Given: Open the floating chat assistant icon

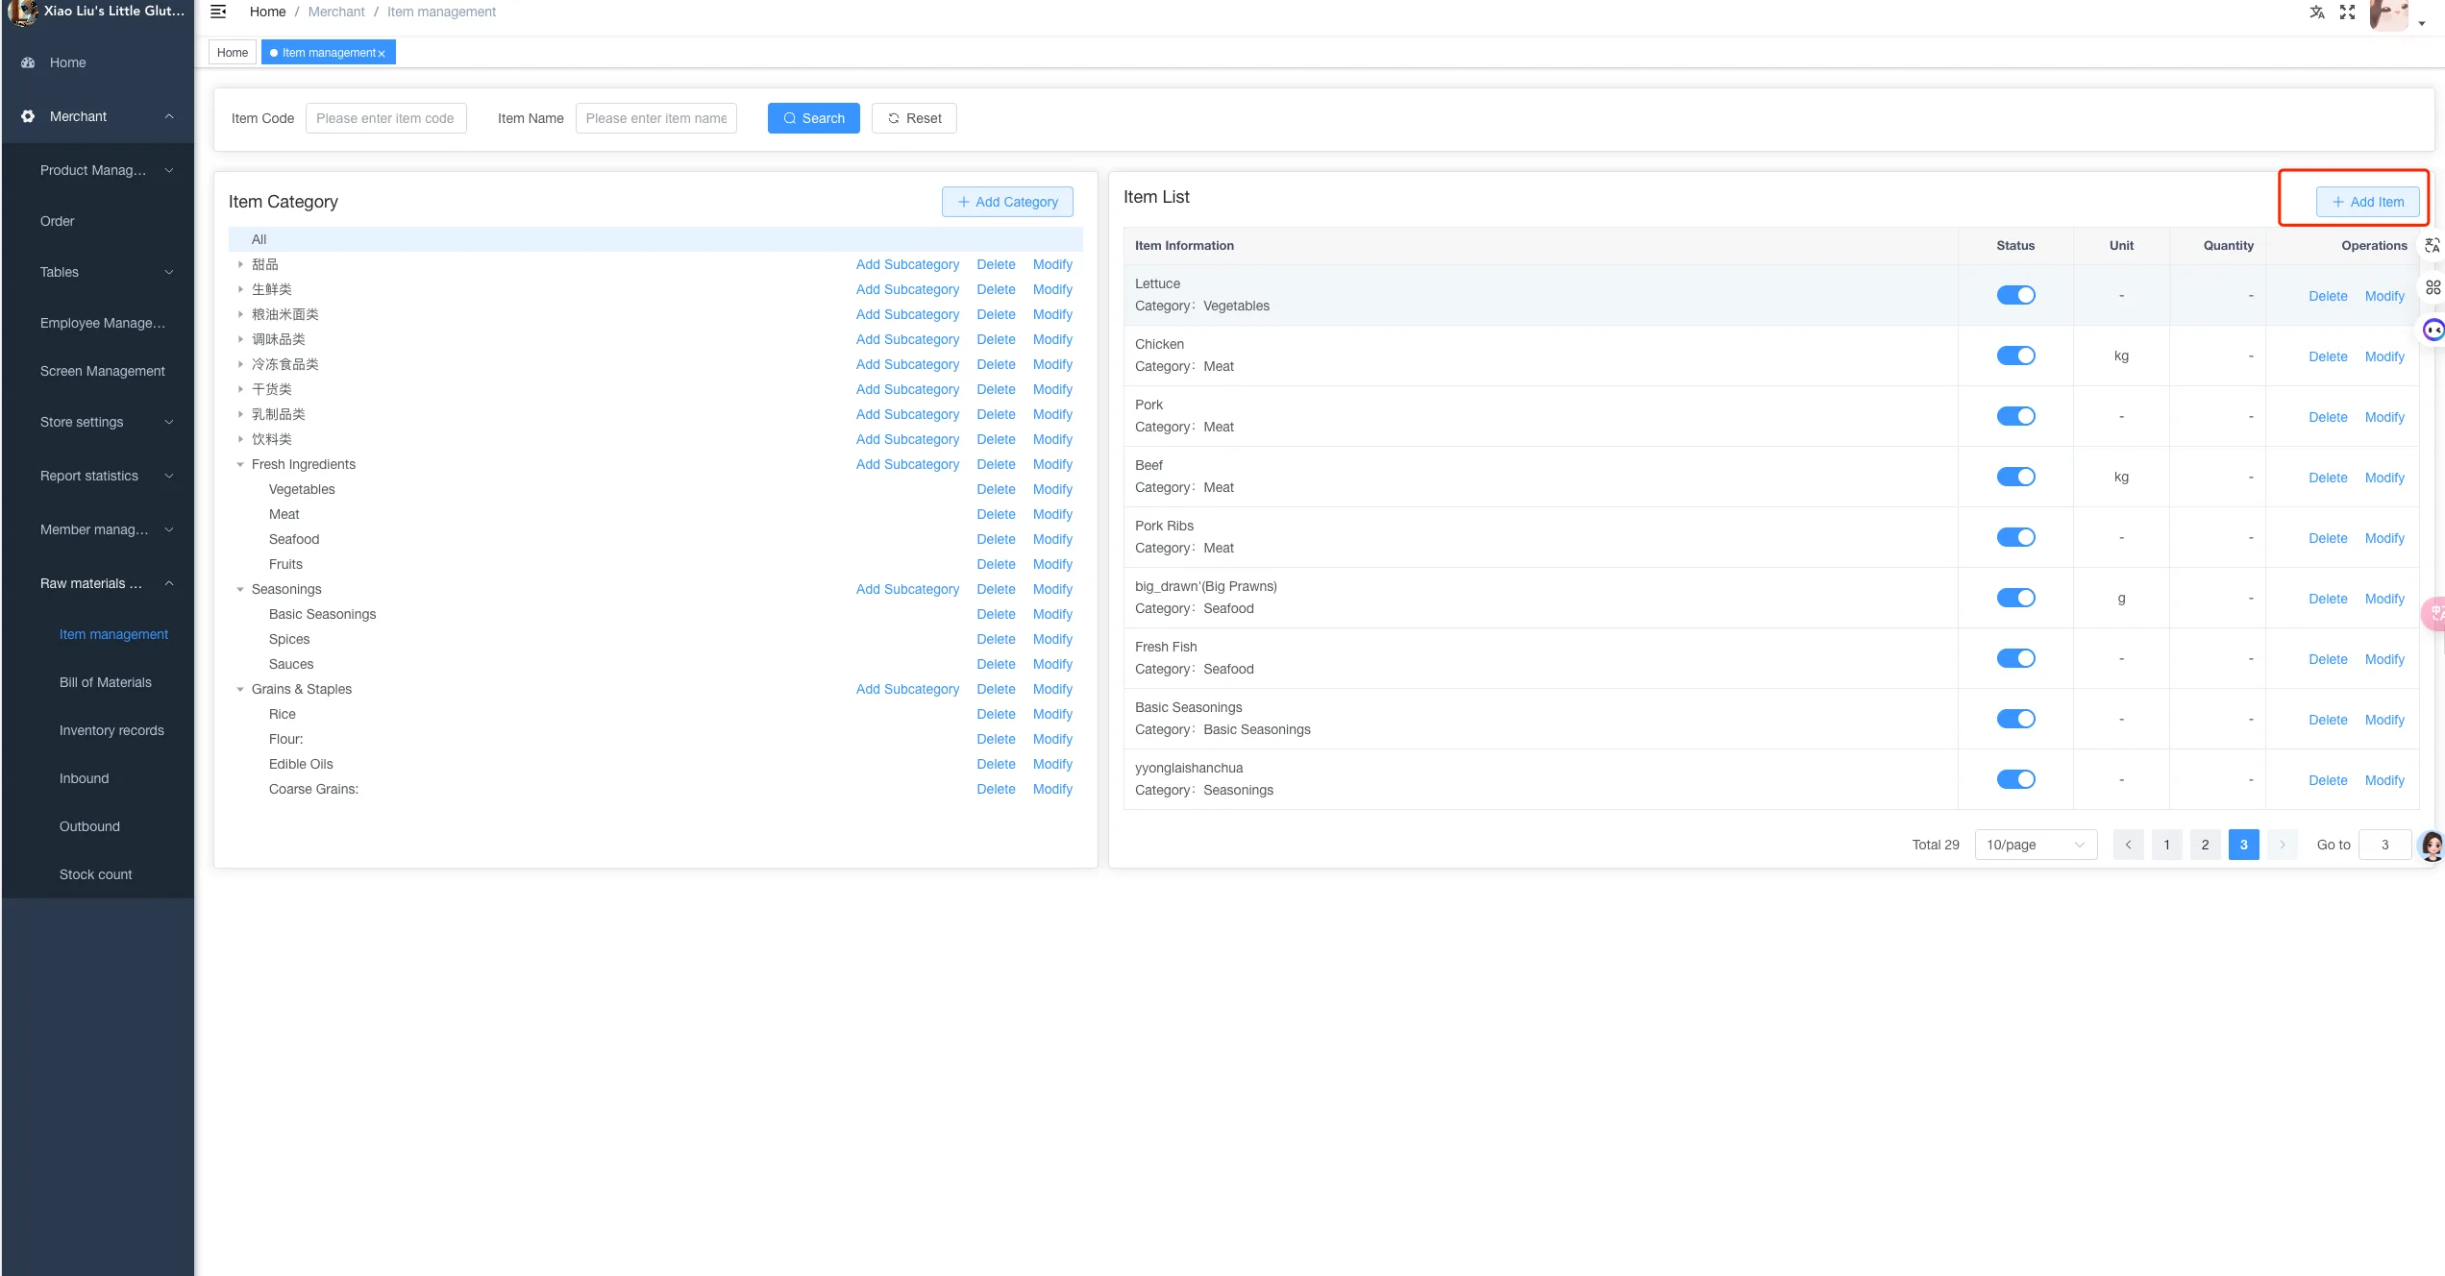Looking at the screenshot, I should point(2433,331).
